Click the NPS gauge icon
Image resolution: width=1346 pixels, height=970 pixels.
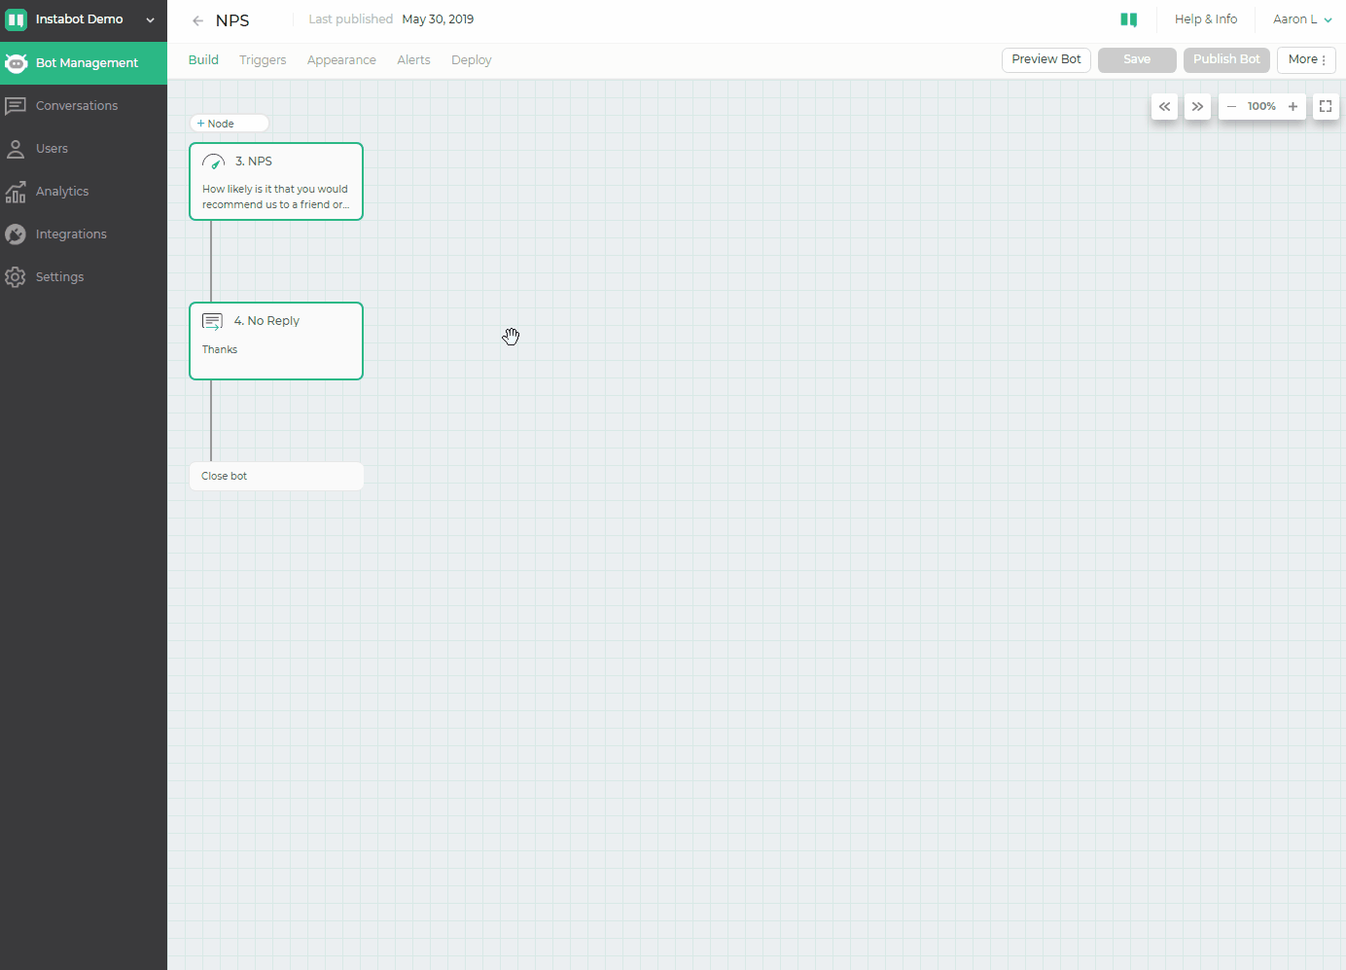click(x=214, y=162)
